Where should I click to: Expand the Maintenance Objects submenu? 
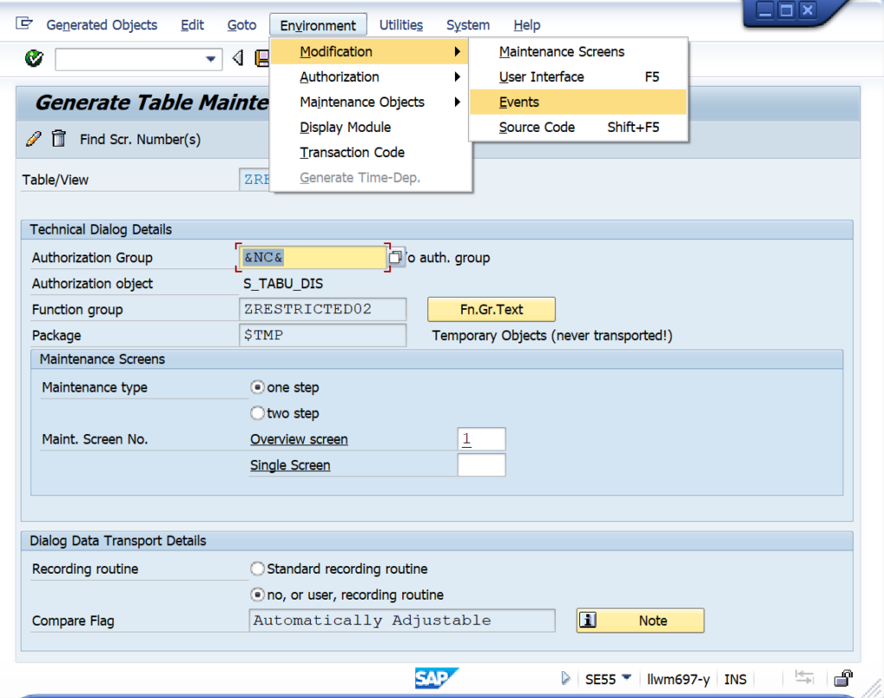click(x=363, y=102)
